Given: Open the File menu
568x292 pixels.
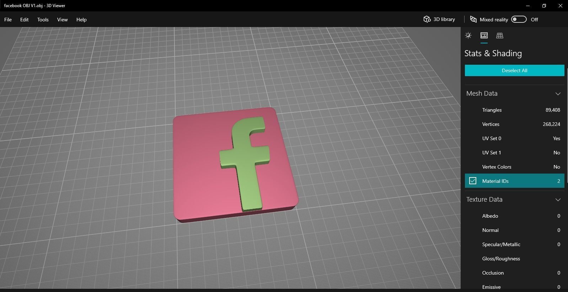Looking at the screenshot, I should (8, 20).
